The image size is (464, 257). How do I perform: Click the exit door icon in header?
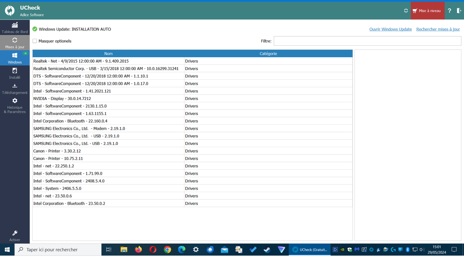[459, 11]
